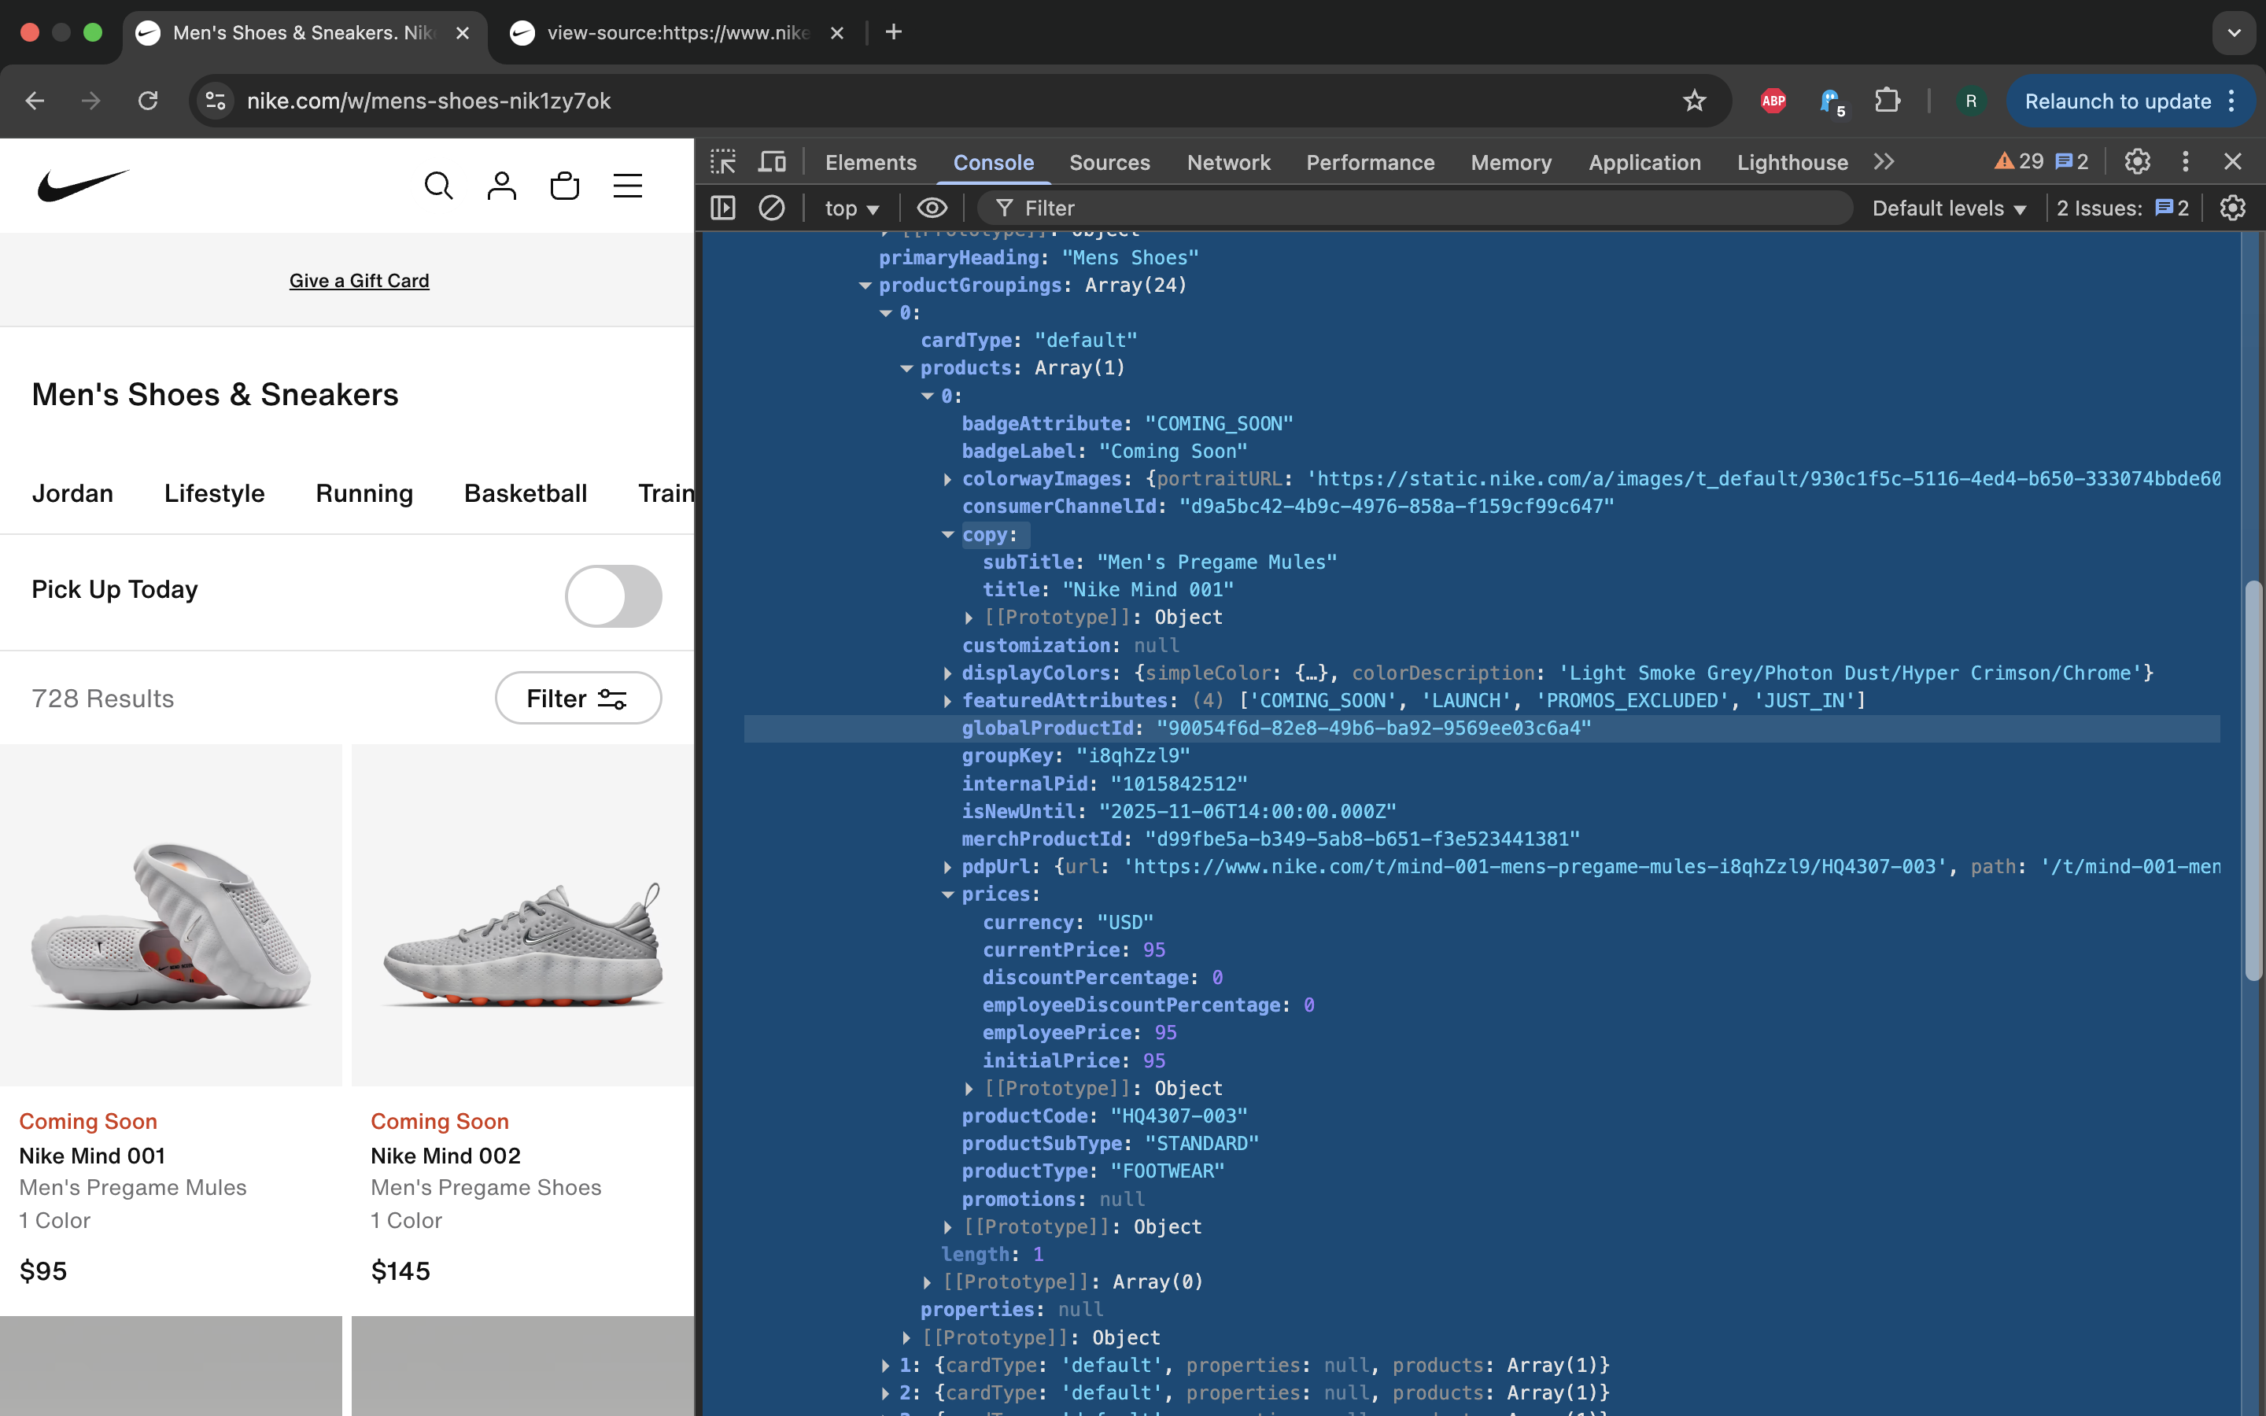Open the Default levels dropdown

1949,208
